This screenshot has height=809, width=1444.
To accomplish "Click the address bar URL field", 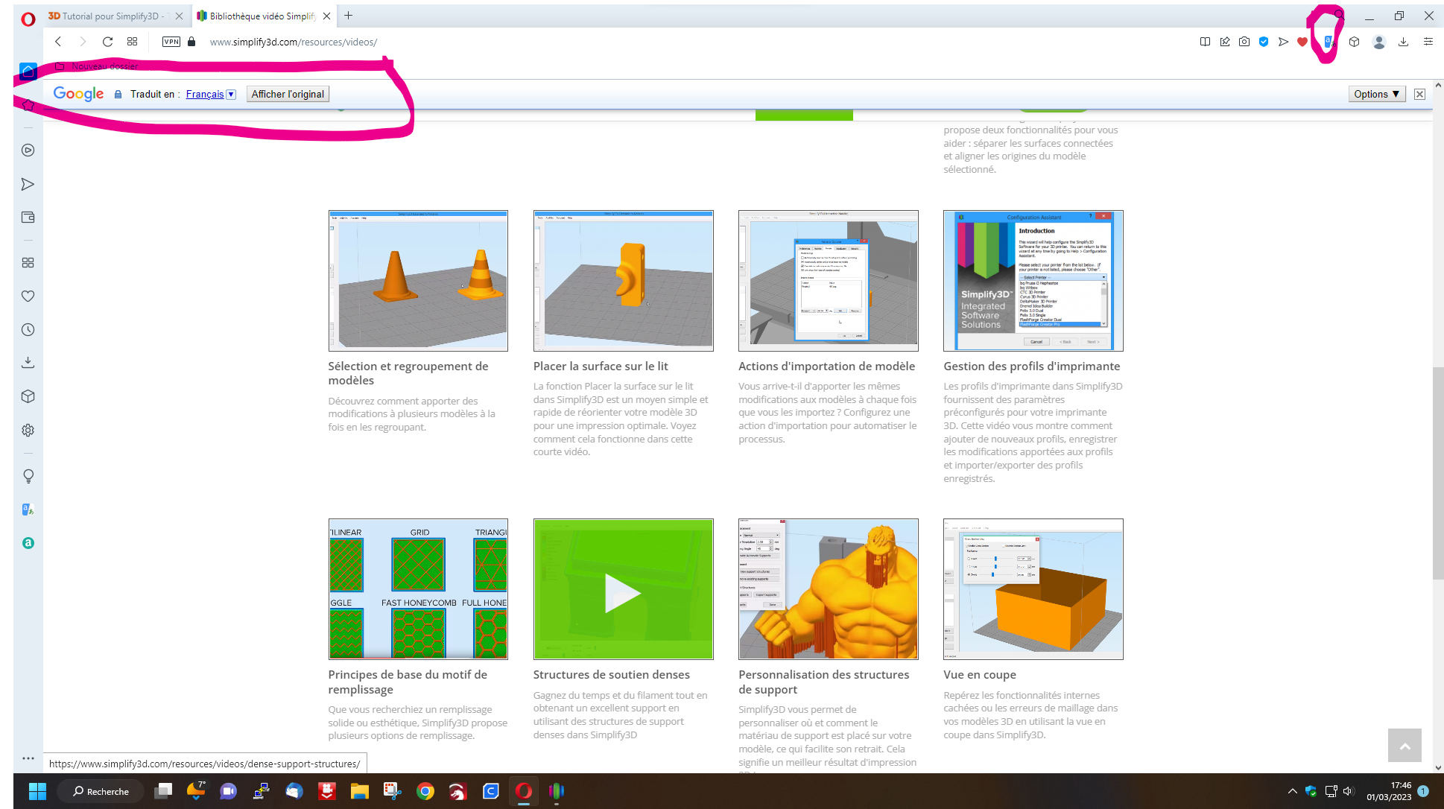I will [294, 42].
